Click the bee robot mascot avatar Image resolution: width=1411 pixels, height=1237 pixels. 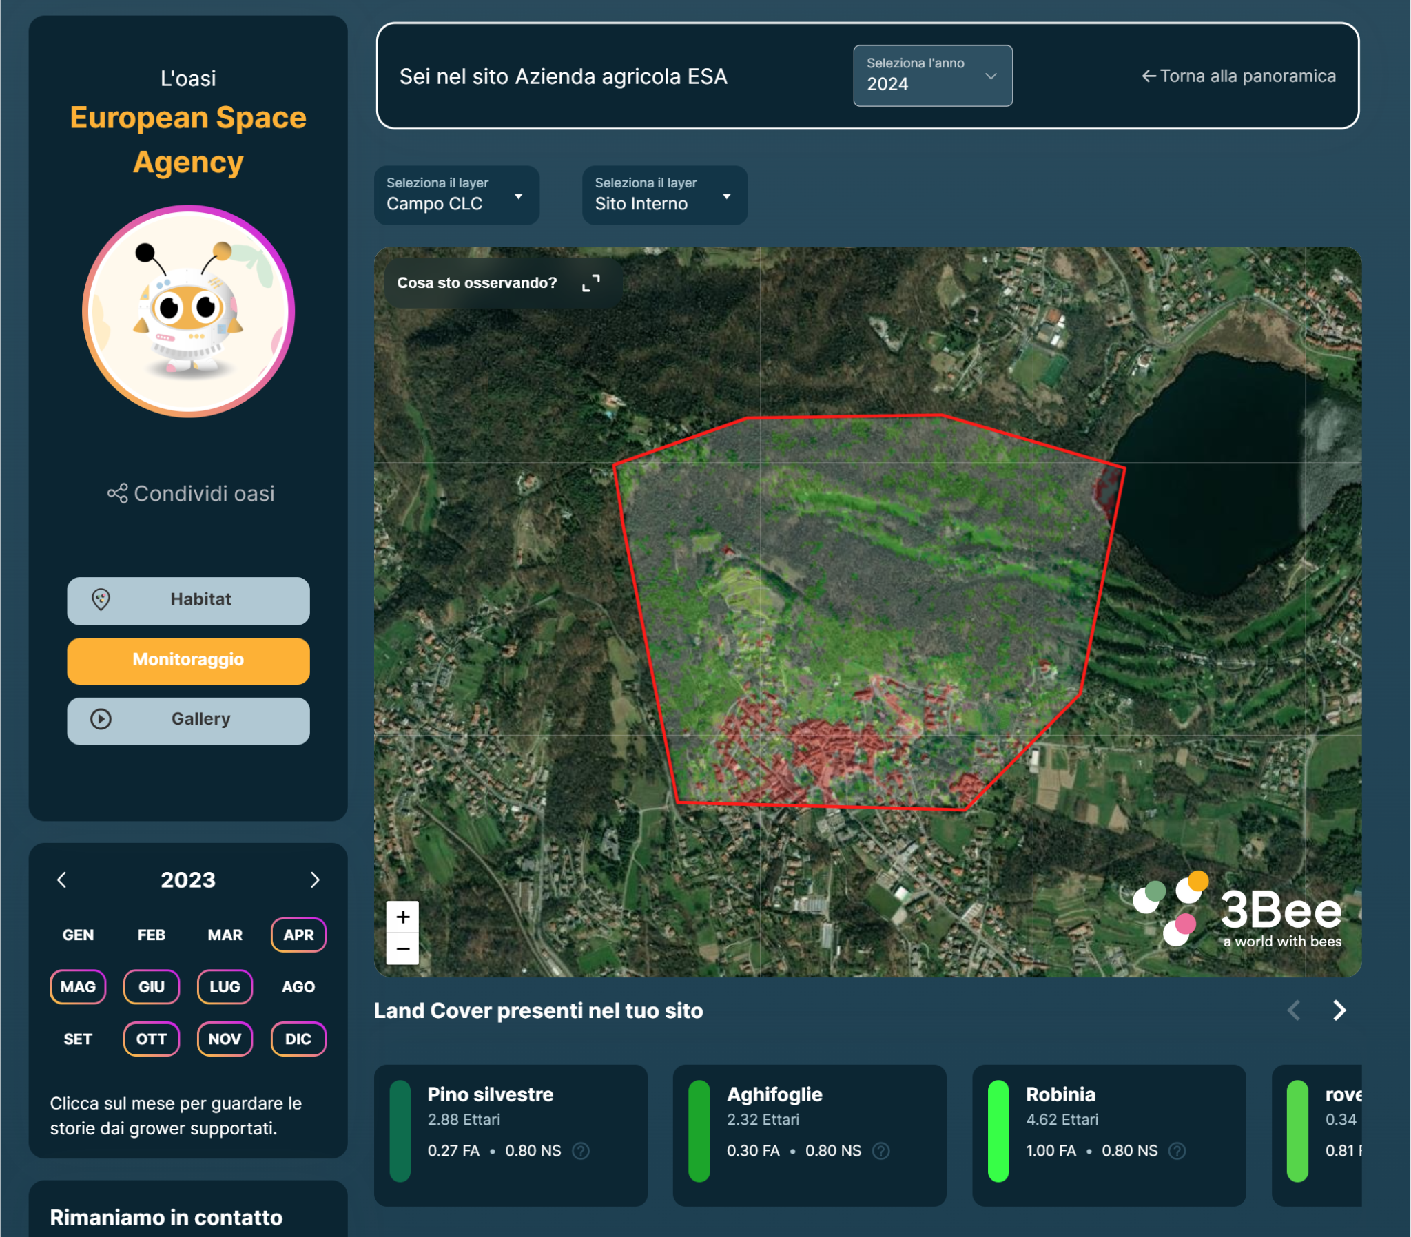189,311
